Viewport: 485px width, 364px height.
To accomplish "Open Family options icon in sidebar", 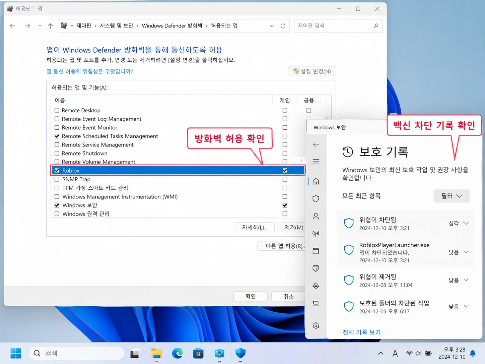I will pos(316,286).
